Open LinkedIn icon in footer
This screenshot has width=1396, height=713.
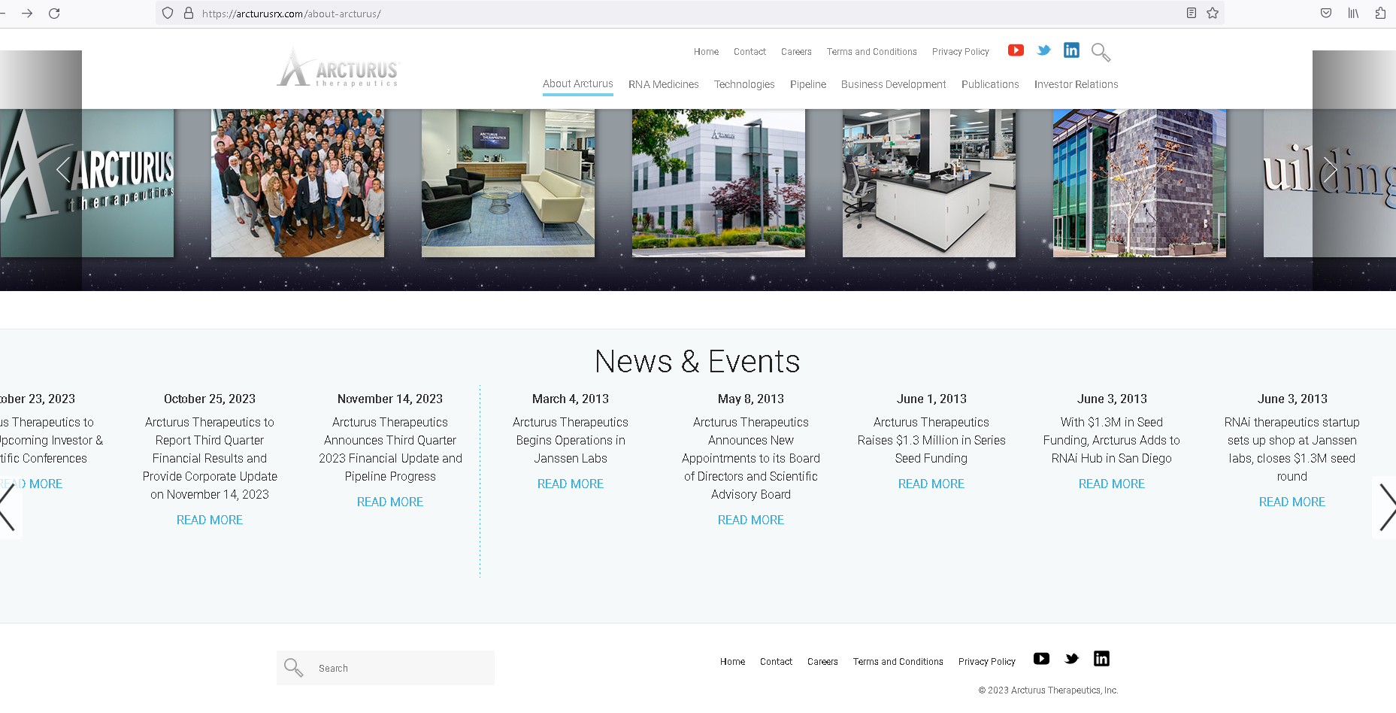click(x=1101, y=659)
